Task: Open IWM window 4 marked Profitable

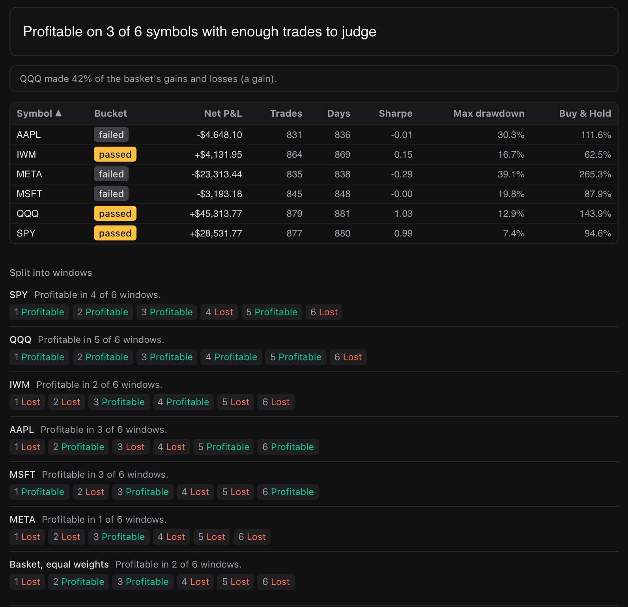Action: point(183,402)
